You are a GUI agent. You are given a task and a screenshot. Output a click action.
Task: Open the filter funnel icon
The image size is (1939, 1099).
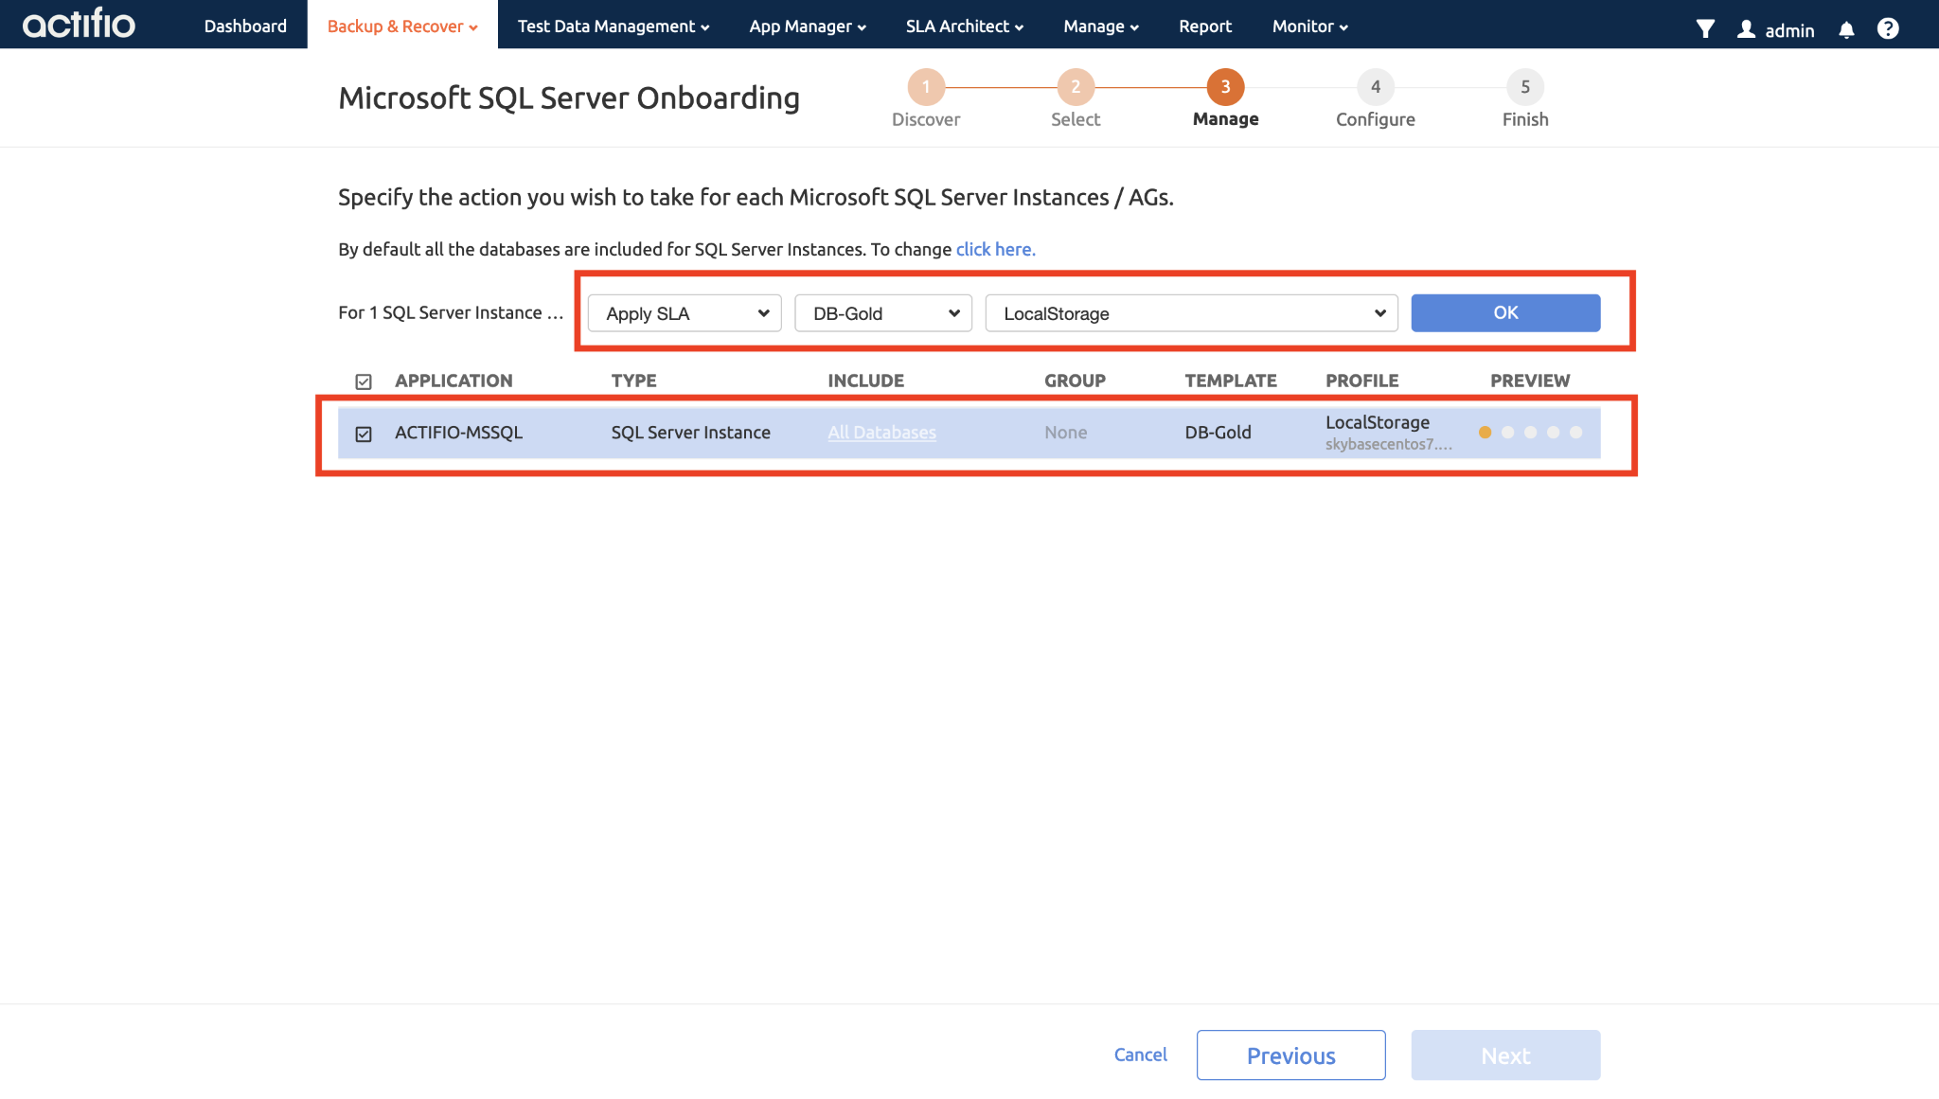point(1705,28)
